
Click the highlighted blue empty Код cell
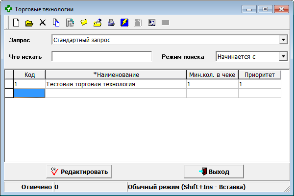coord(29,93)
